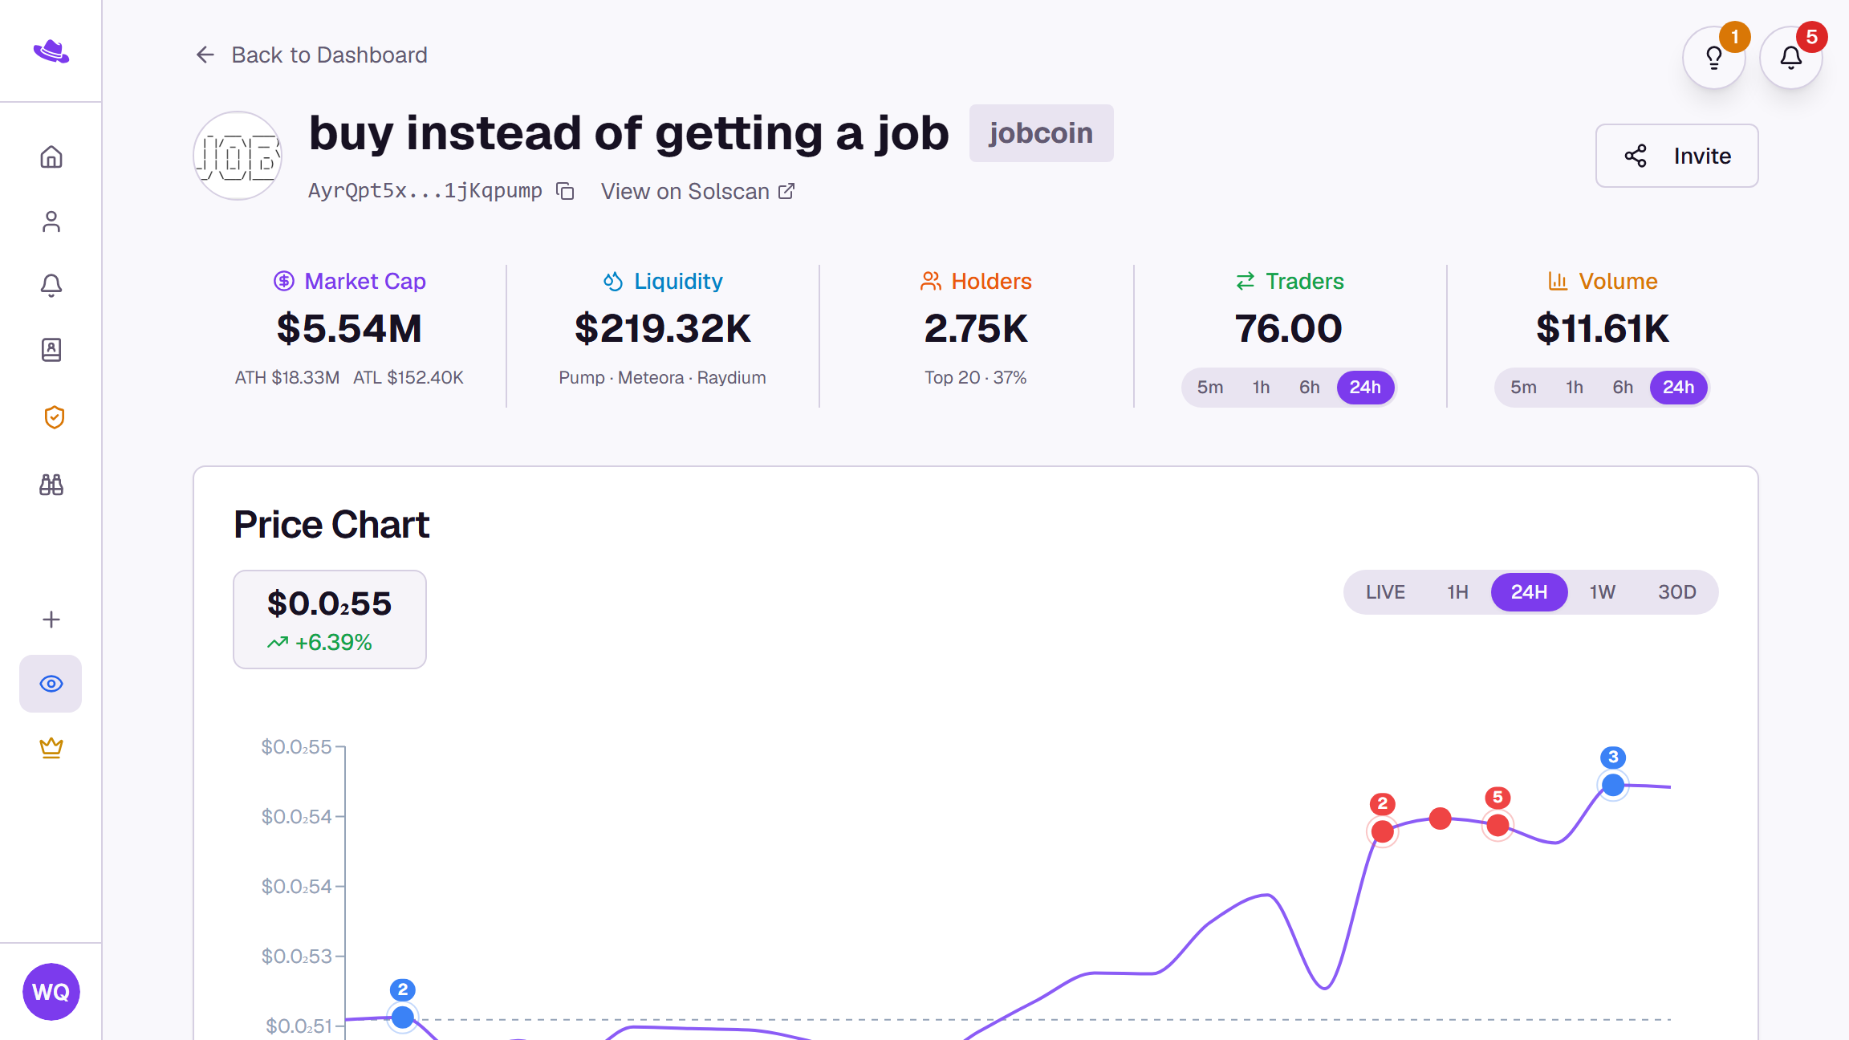
Task: Select 1h under Volume
Action: point(1575,388)
